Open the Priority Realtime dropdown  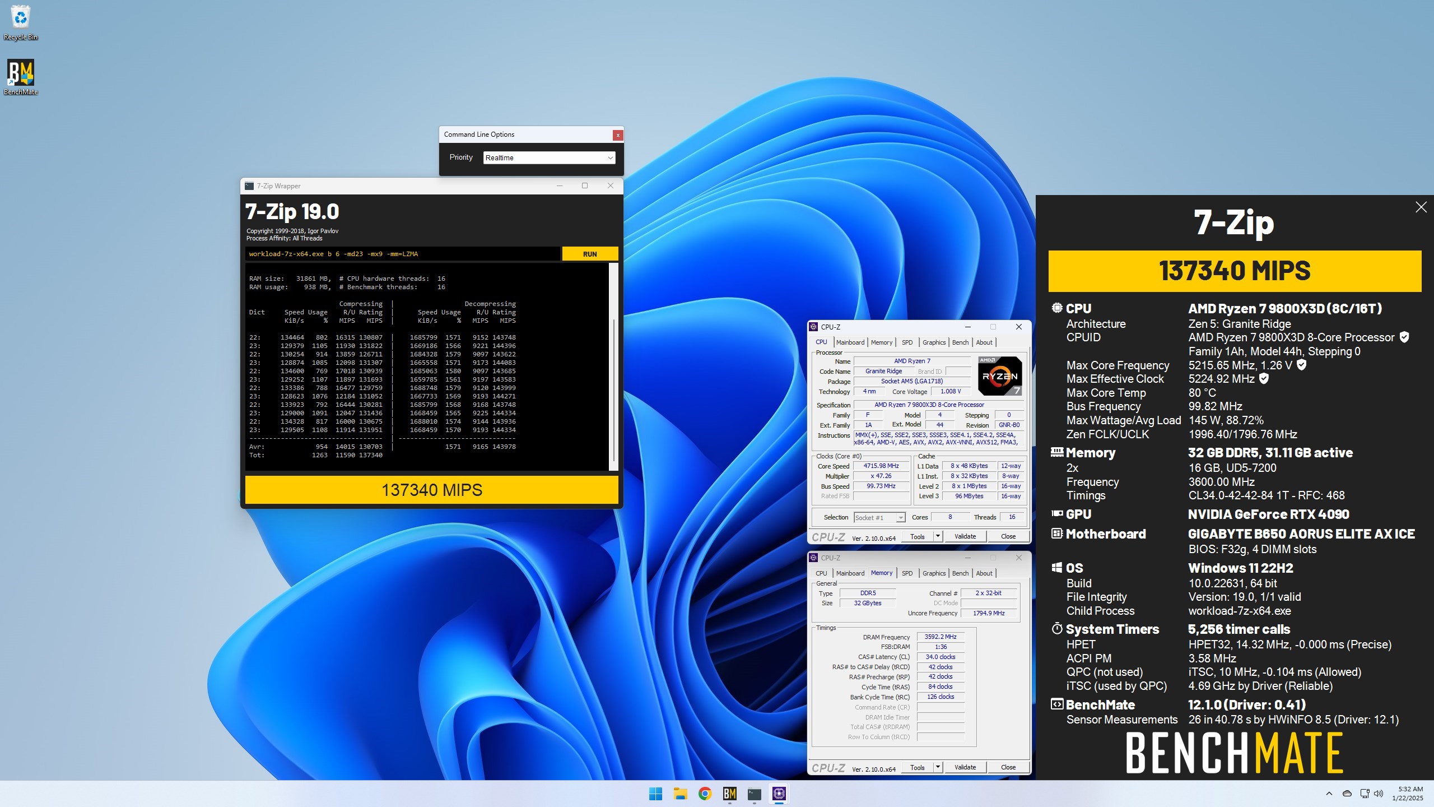coord(549,158)
